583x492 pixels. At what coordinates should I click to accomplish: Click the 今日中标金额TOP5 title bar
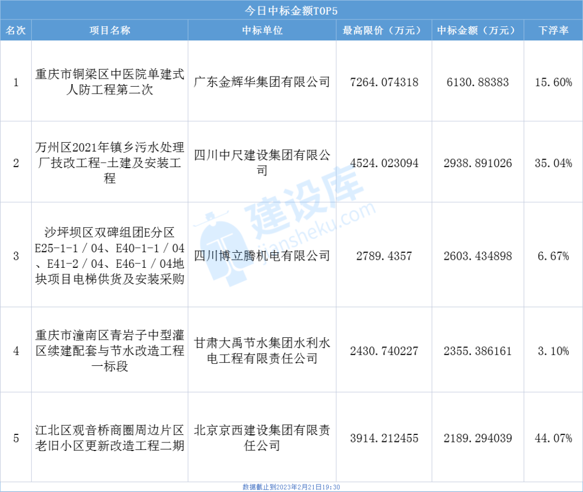(291, 10)
